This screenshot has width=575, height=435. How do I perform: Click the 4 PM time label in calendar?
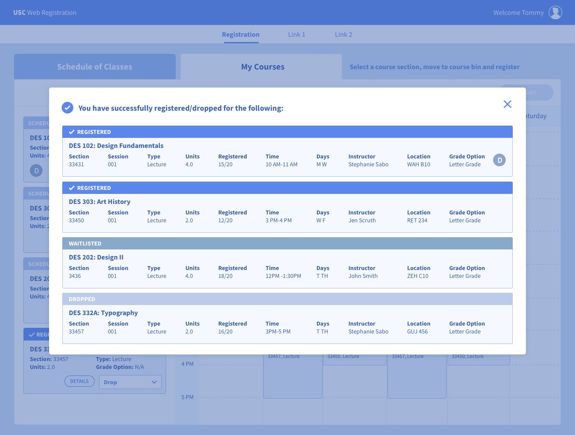coord(187,364)
